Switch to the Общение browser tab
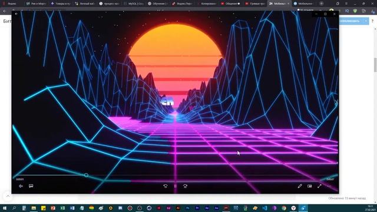Viewport: 377px width, 212px height. pos(231,4)
